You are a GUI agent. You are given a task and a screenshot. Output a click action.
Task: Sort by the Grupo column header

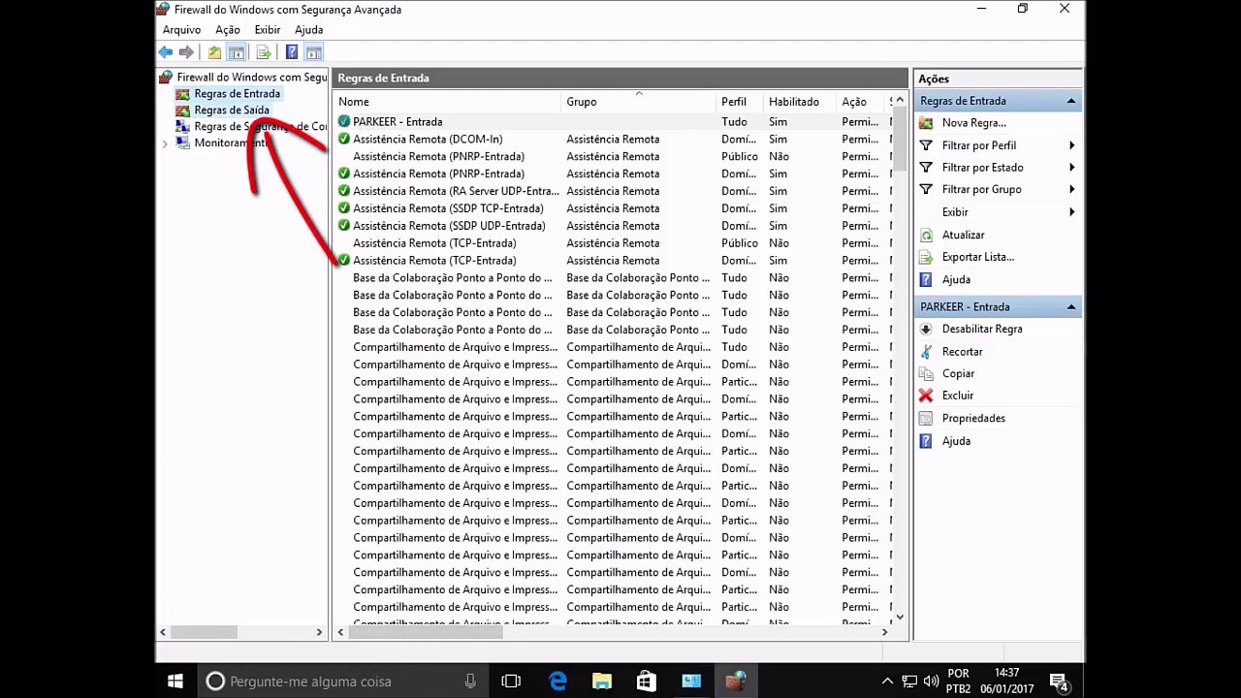(639, 102)
